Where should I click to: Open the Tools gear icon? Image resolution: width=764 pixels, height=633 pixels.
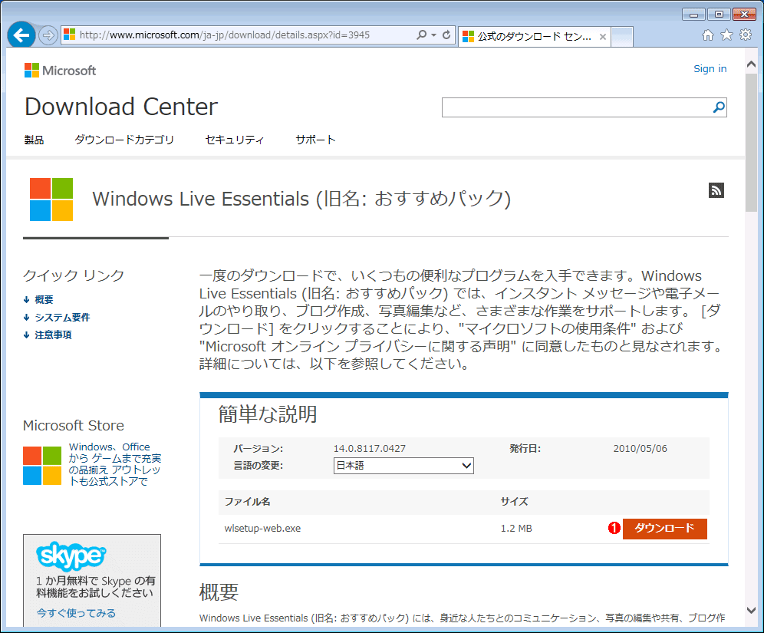tap(746, 35)
